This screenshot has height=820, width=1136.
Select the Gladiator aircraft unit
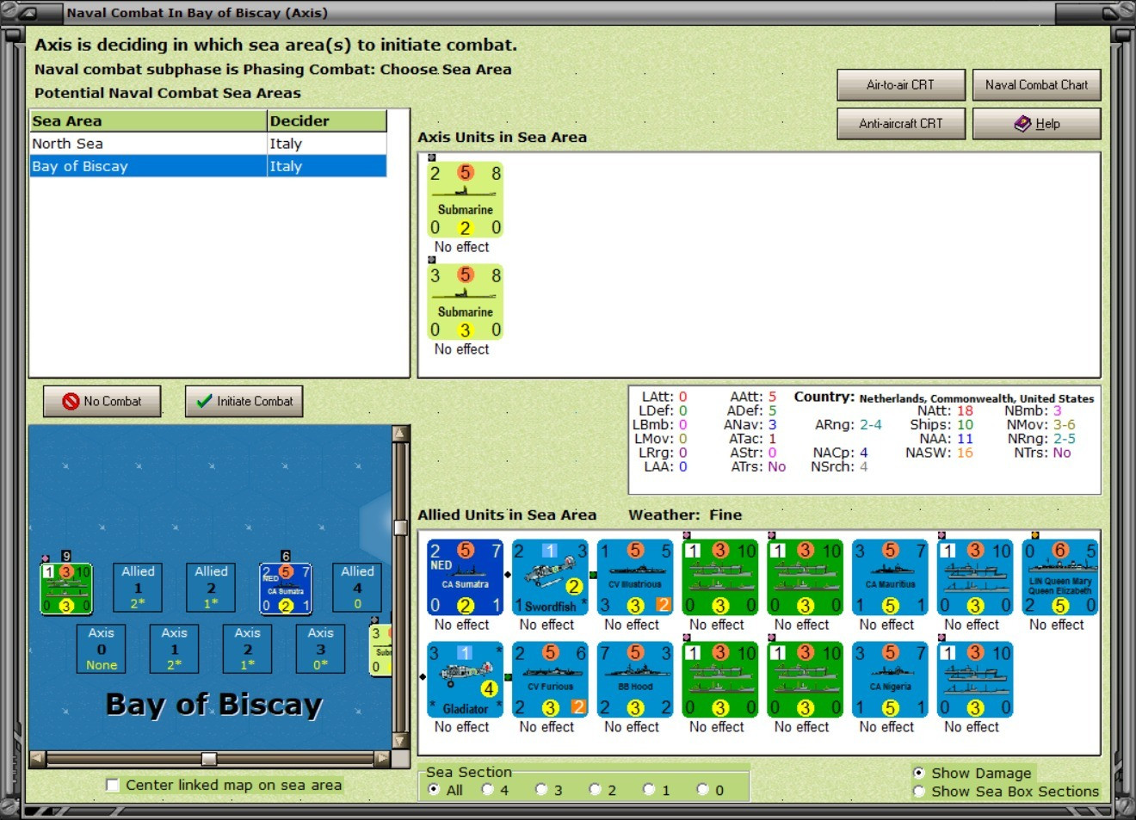coord(466,680)
